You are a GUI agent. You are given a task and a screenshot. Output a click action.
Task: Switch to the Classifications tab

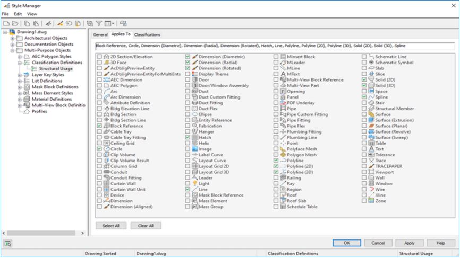[x=147, y=34]
